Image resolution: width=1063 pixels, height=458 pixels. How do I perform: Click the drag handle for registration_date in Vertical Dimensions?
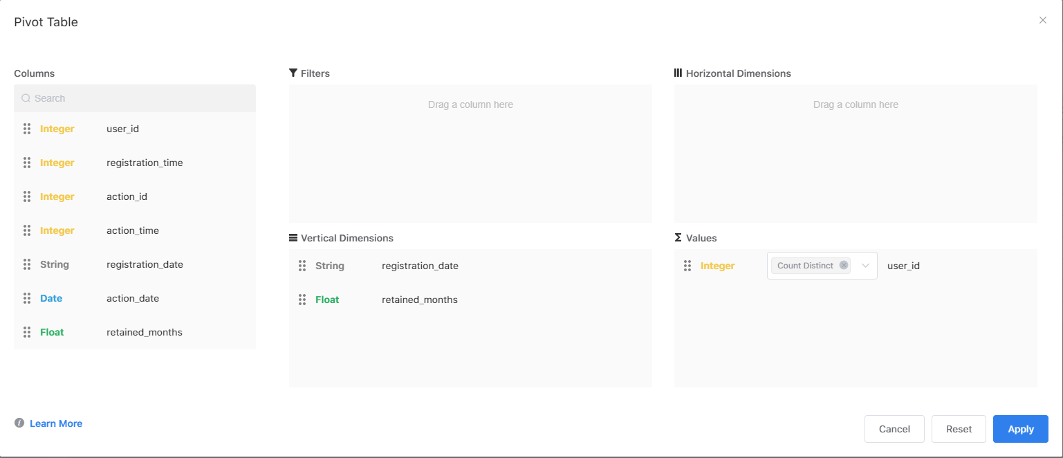click(302, 265)
